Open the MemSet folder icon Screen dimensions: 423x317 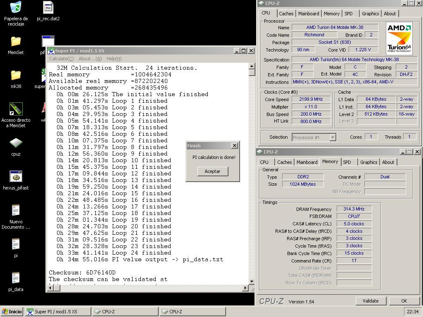click(x=16, y=42)
